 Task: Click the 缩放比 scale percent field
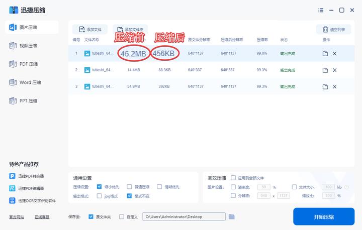pyautogui.click(x=328, y=196)
